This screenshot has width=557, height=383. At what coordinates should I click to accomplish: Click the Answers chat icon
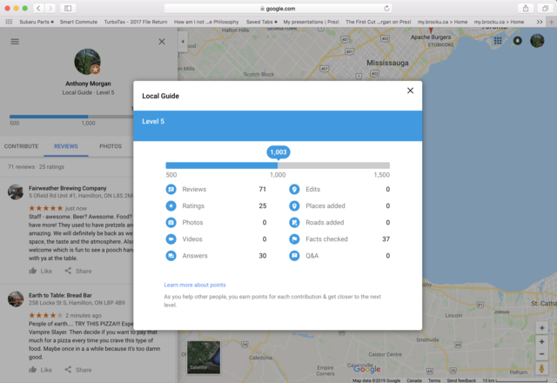171,256
